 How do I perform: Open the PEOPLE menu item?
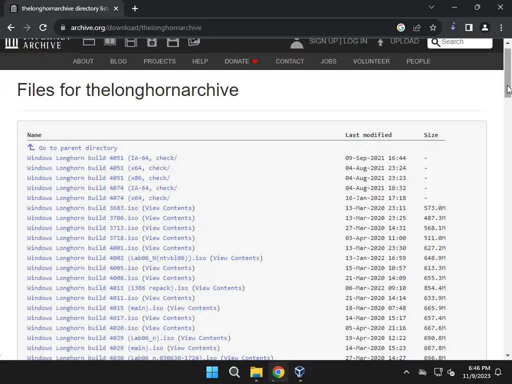(418, 61)
